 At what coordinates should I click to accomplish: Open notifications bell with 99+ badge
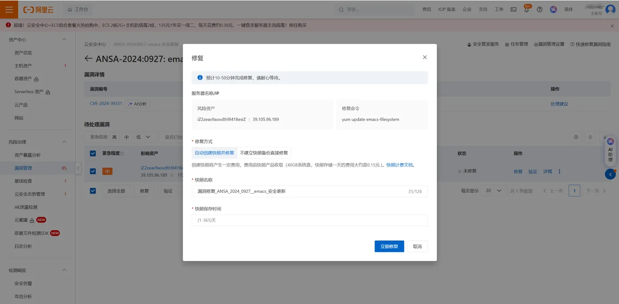coord(527,9)
